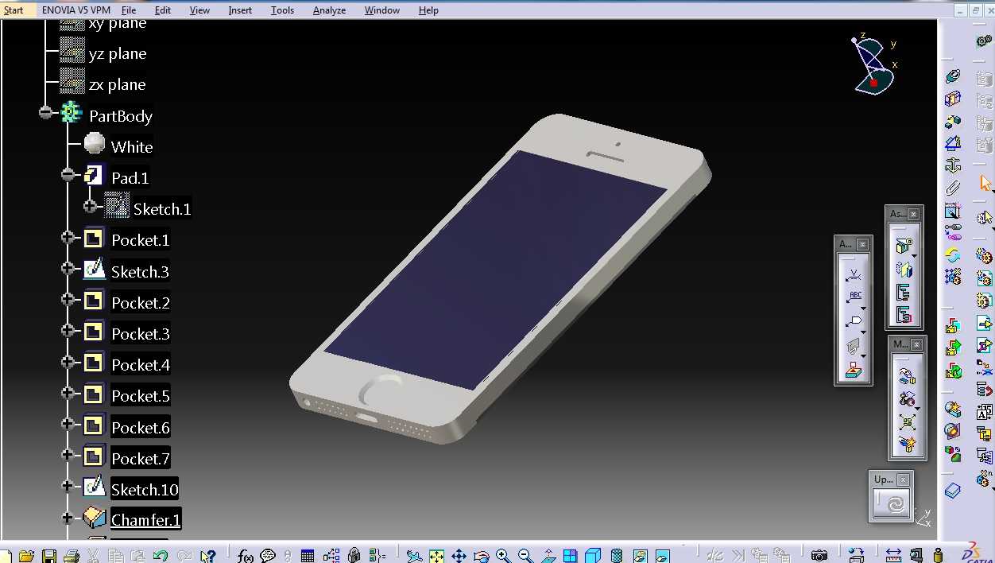Zoom in with the plus magnifier
Image resolution: width=995 pixels, height=563 pixels.
point(502,556)
